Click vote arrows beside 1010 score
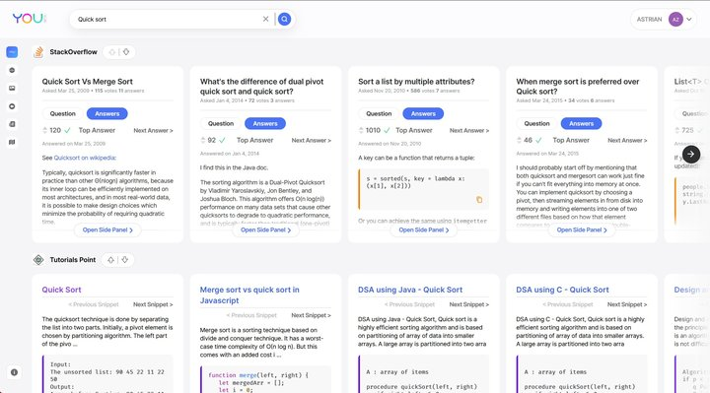This screenshot has height=393, width=710. (x=361, y=130)
